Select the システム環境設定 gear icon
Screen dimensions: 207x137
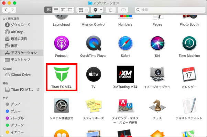click(x=62, y=105)
